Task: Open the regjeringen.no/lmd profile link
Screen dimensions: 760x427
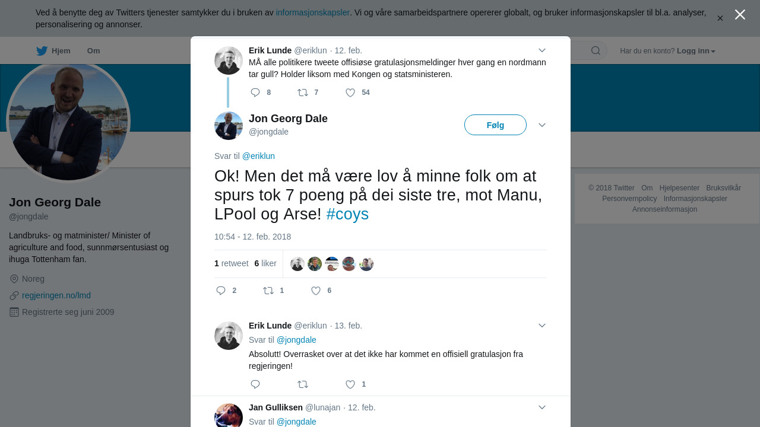Action: coord(56,295)
